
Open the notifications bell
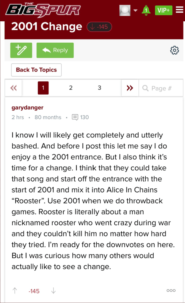coord(146,10)
